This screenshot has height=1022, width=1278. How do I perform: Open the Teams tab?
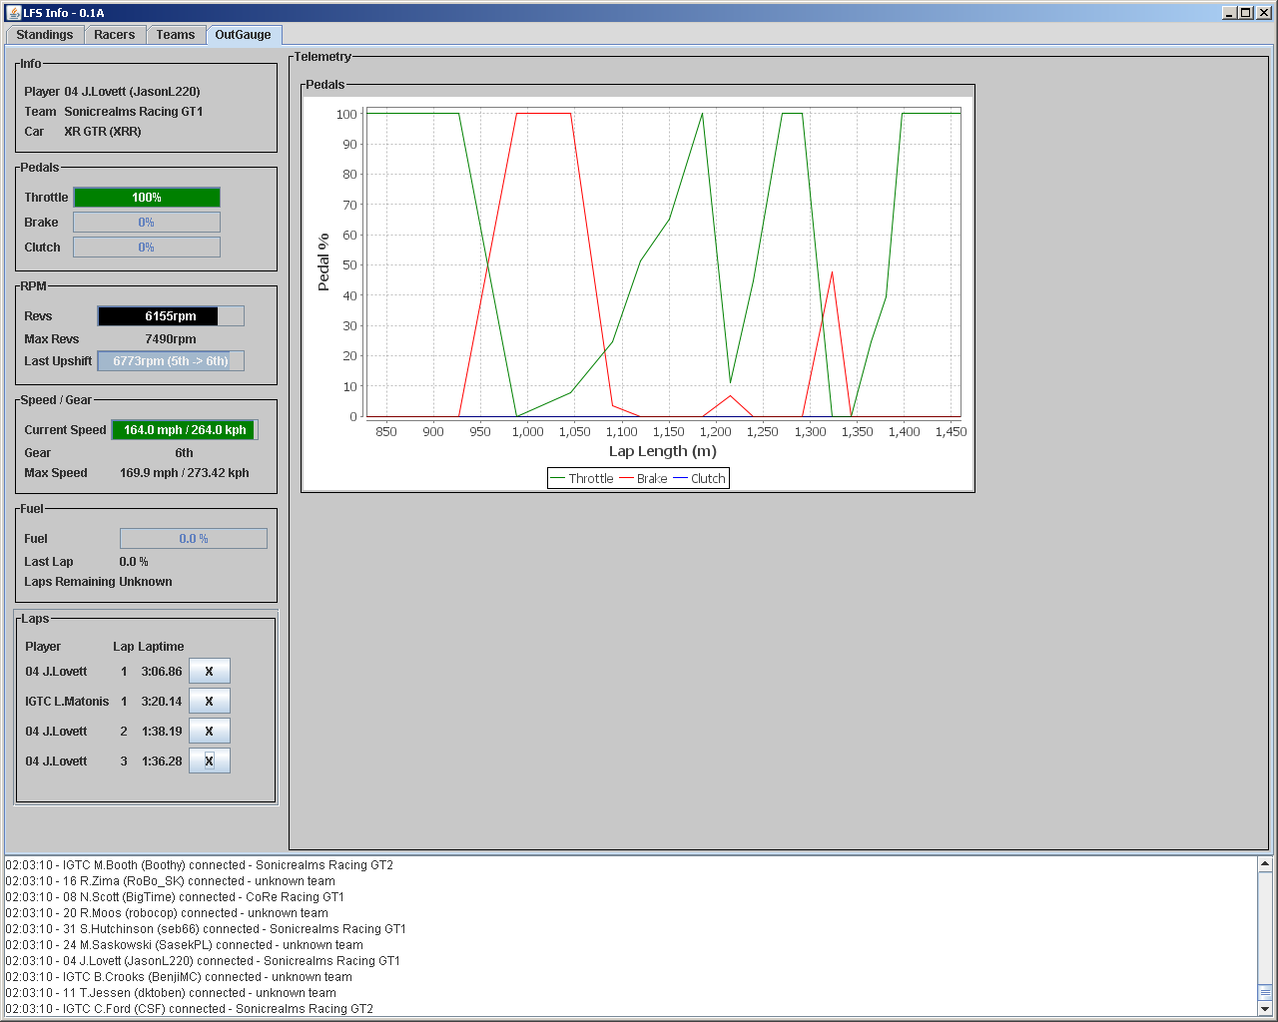pos(175,35)
